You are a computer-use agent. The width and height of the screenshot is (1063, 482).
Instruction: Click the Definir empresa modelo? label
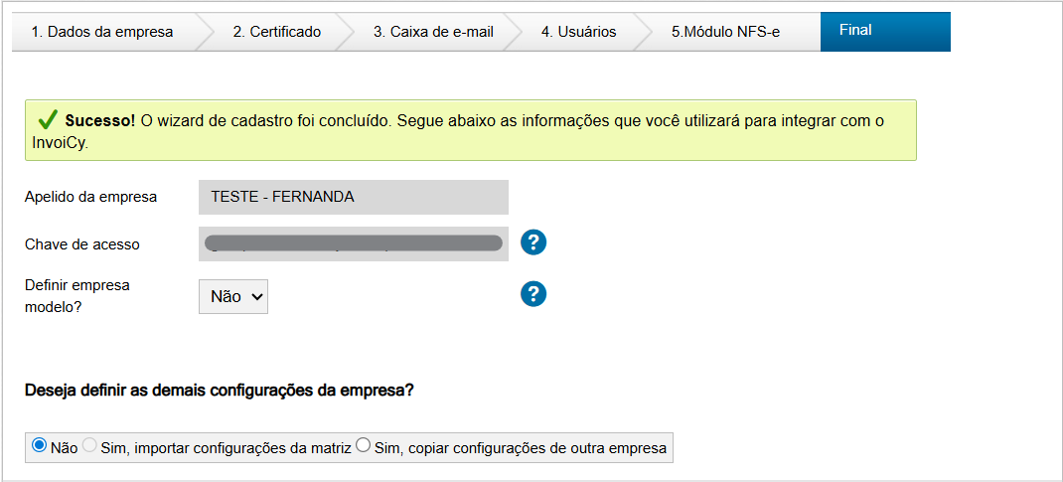coord(77,295)
